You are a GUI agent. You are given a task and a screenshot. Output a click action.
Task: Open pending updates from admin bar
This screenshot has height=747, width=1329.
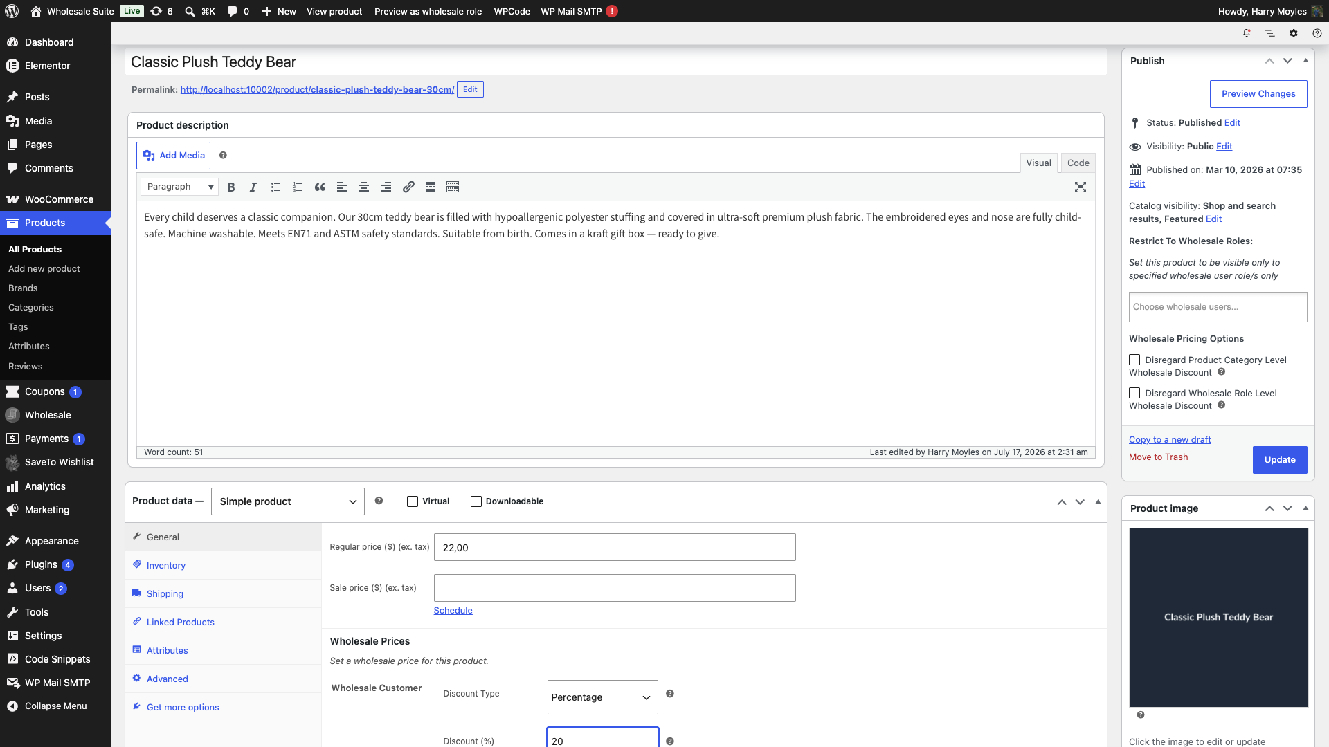tap(161, 11)
